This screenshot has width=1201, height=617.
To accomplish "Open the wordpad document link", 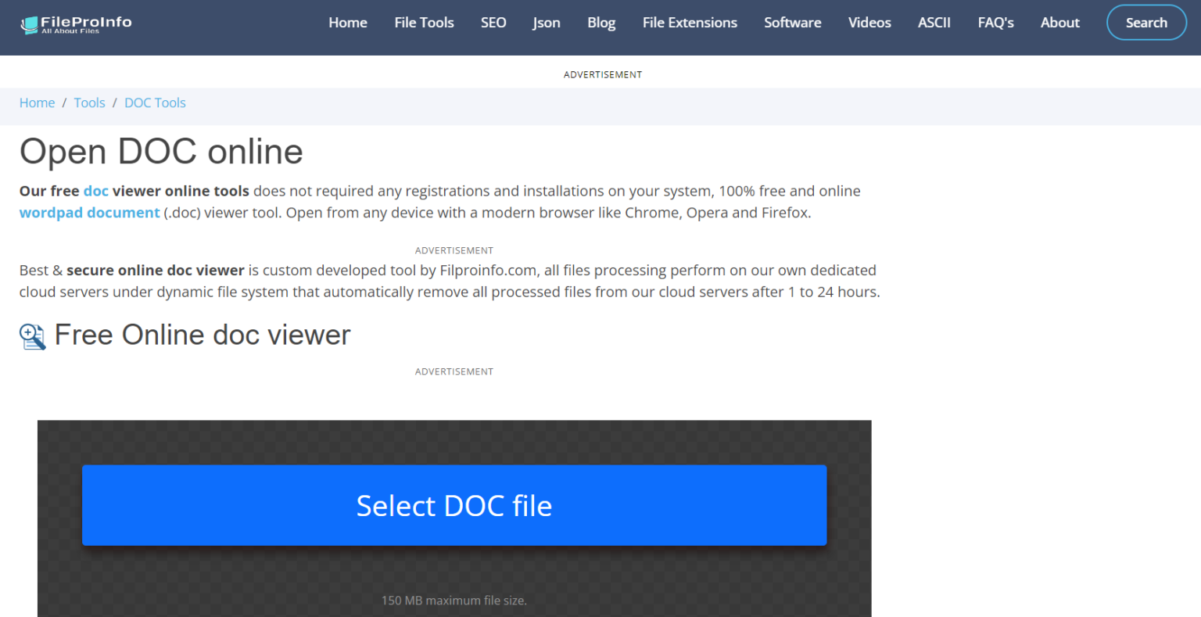I will click(89, 212).
